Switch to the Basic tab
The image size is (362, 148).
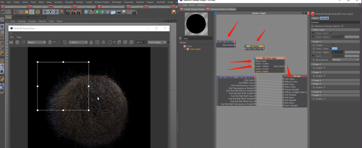315,18
